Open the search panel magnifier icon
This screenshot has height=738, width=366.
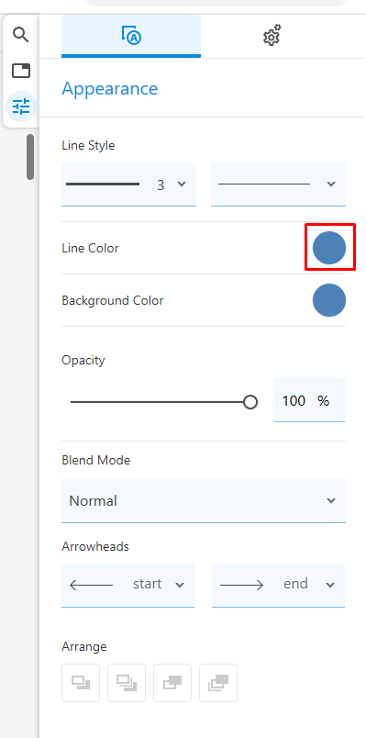(21, 35)
